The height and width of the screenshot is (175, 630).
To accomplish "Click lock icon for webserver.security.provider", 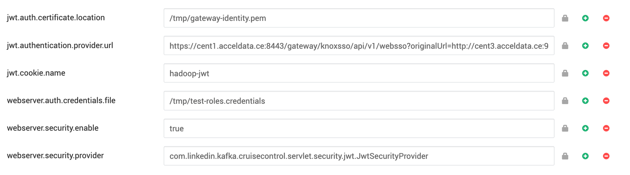I will point(565,156).
